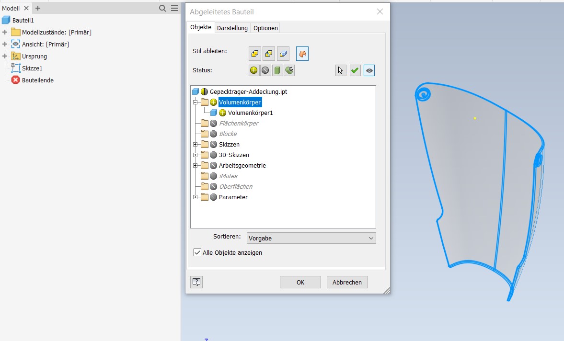Expand the Parameter tree node
564x341 pixels.
pos(196,197)
